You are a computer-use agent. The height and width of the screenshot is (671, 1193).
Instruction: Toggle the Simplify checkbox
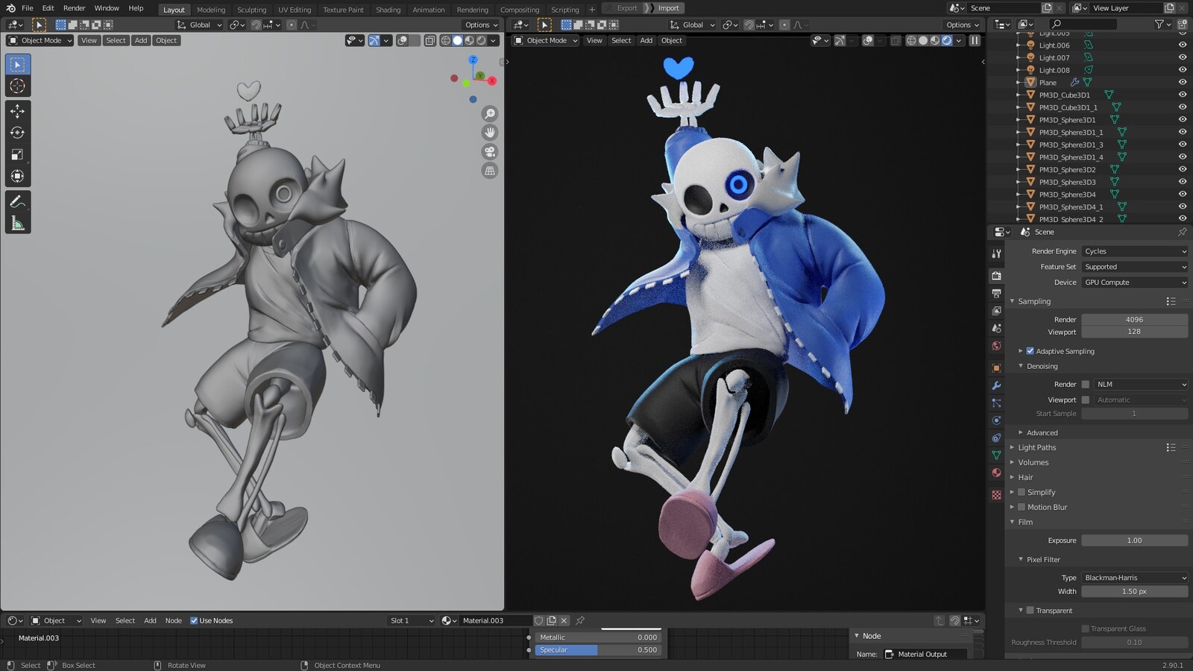coord(1022,492)
